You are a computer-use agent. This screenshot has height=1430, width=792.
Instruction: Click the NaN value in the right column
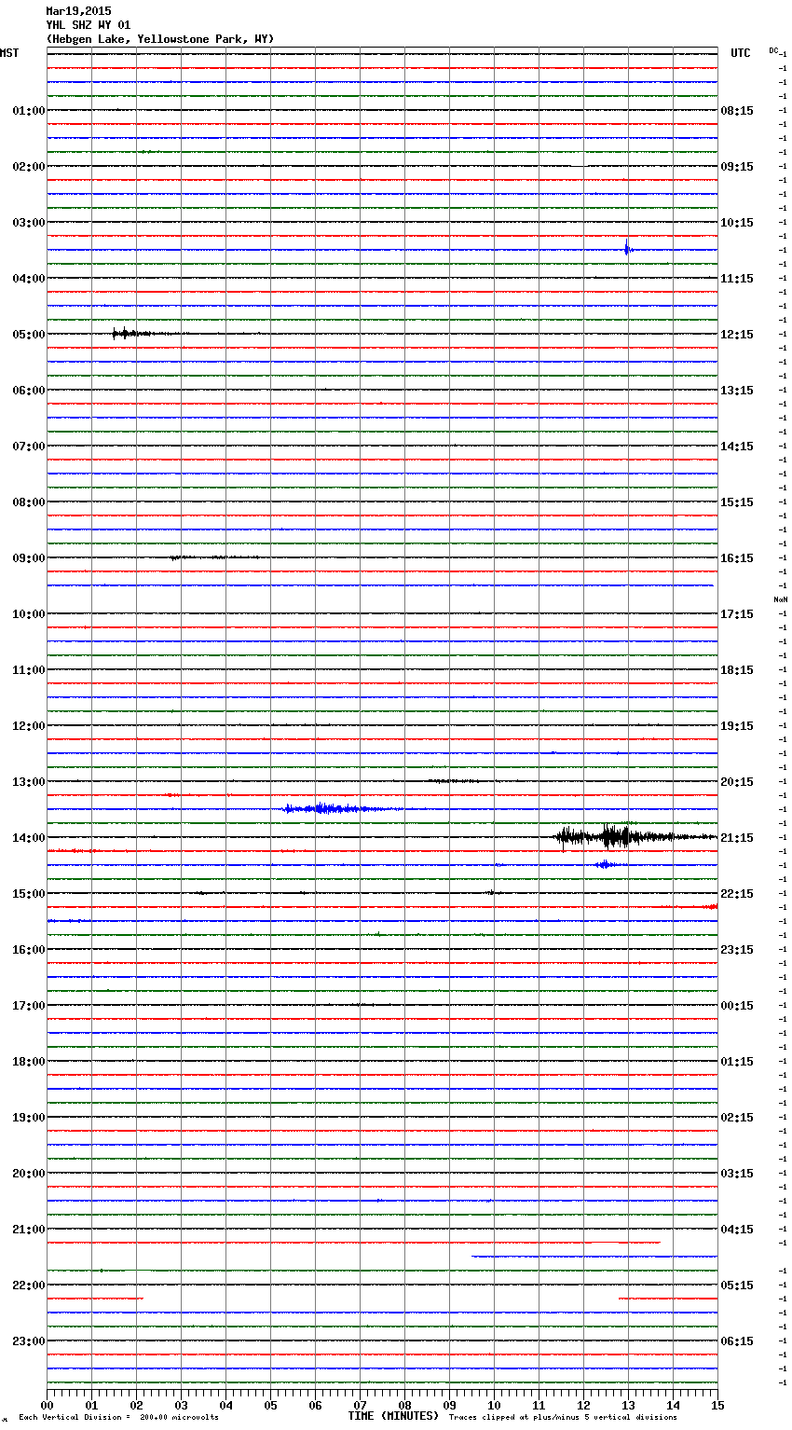tap(781, 599)
